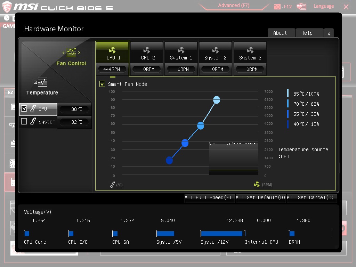The height and width of the screenshot is (267, 356).
Task: Click the Internal GPU label
Action: coord(261,242)
